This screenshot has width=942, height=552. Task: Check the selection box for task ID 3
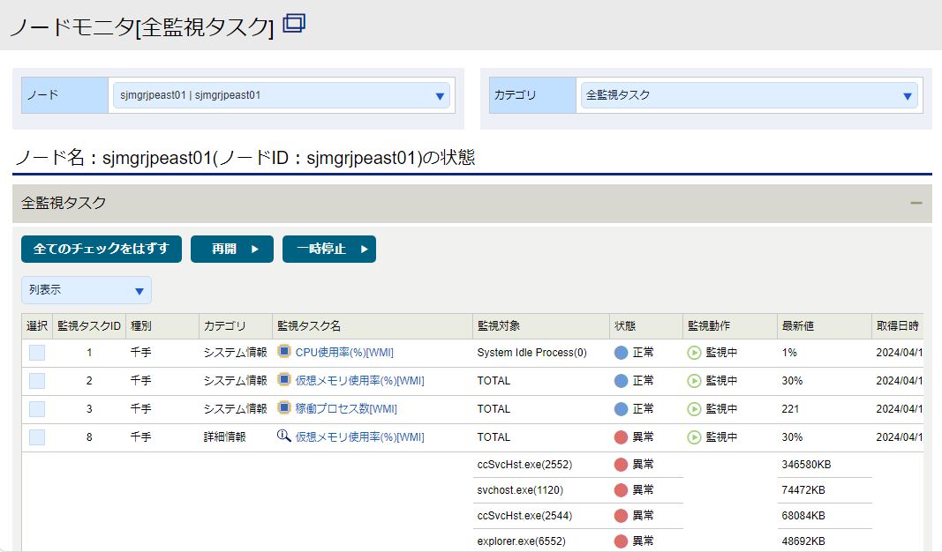pos(37,409)
